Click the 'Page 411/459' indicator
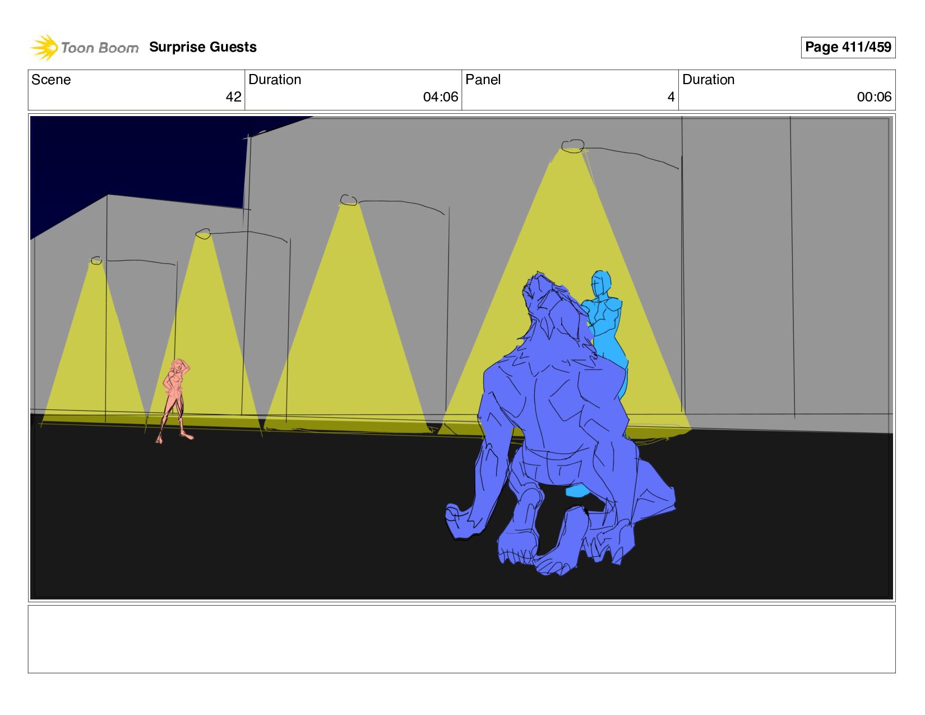The height and width of the screenshot is (715, 925). point(848,47)
